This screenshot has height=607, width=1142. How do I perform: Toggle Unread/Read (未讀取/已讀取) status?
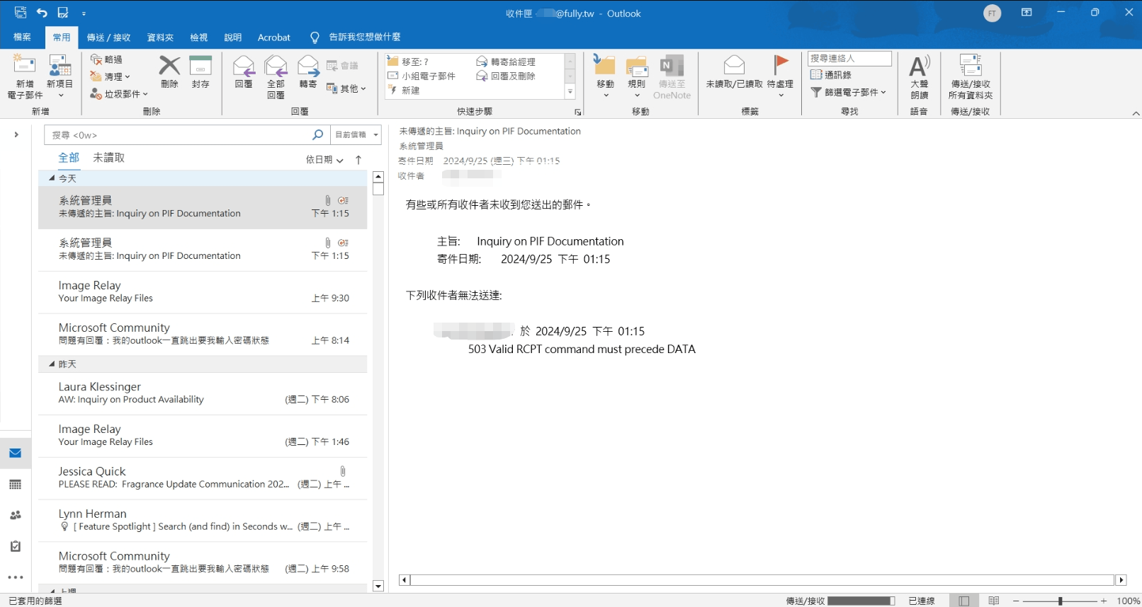[x=734, y=71]
